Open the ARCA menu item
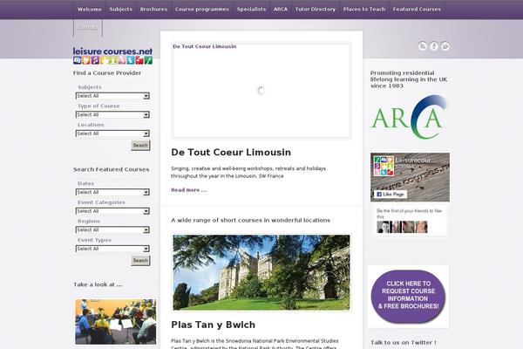523x349 pixels. click(x=281, y=10)
